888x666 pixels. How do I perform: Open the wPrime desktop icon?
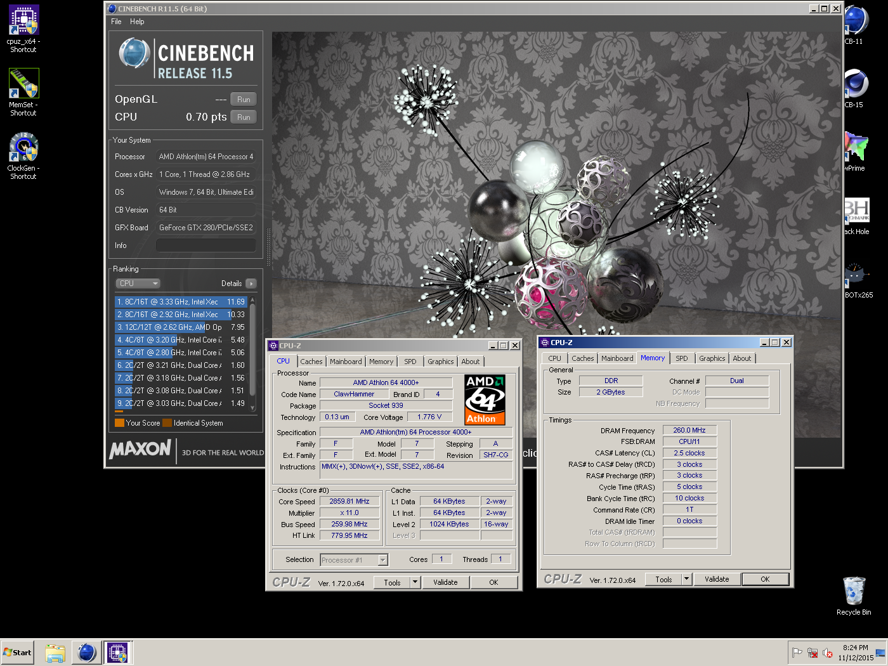pyautogui.click(x=855, y=151)
